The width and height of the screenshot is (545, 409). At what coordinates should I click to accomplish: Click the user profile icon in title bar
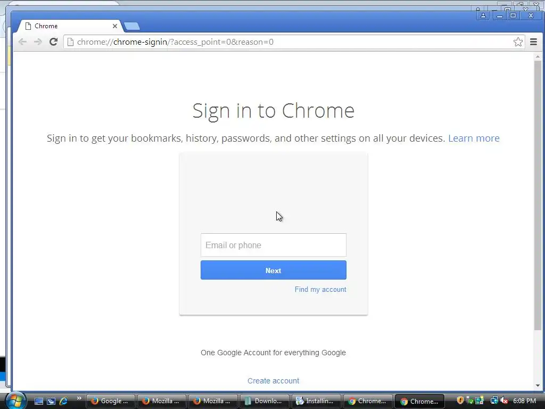tap(483, 15)
